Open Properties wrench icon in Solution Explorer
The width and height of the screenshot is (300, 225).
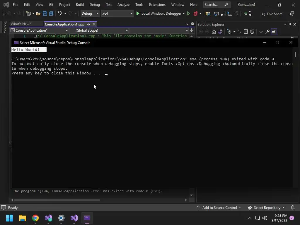(267, 32)
